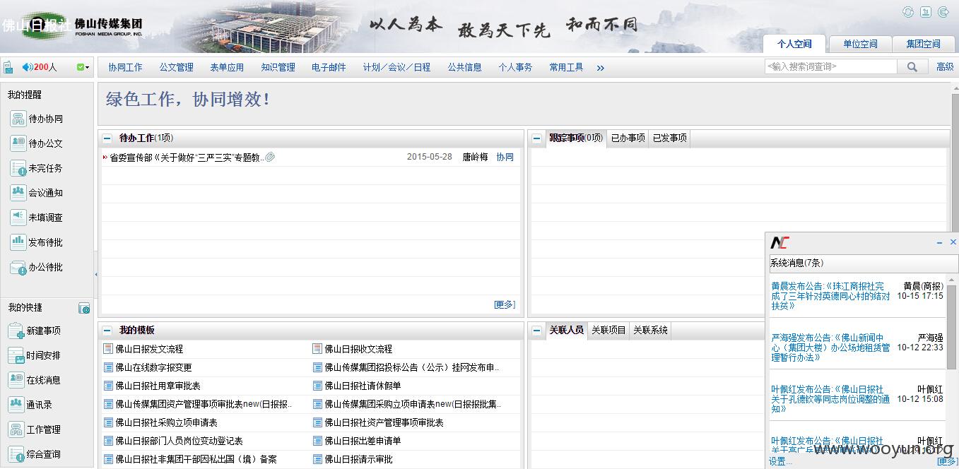
Task: Switch to the 关联系统 tab
Action: pos(650,330)
